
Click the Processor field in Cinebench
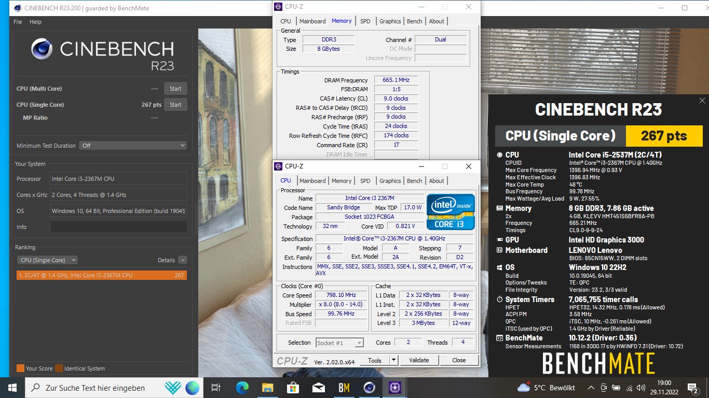(x=118, y=179)
